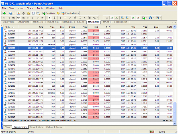
Task: Switch chart period to H4
Action: click(28, 18)
